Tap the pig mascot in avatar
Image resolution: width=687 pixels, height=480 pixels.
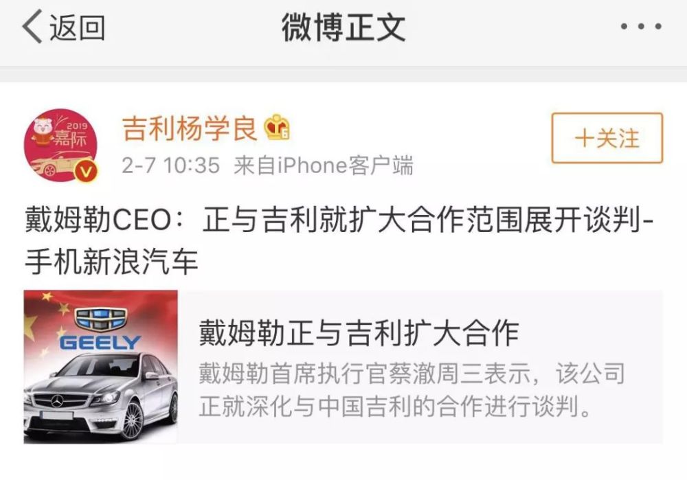43,127
